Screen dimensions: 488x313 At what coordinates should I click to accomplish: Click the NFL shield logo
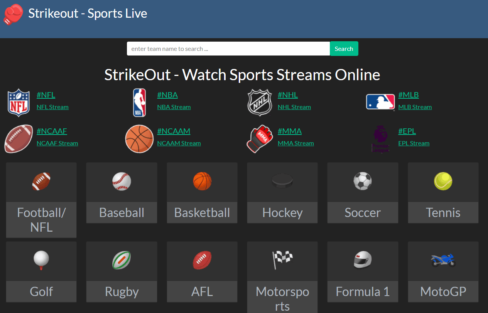click(19, 103)
